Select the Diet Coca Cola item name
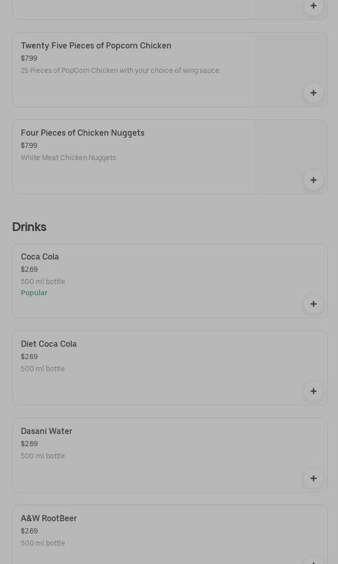Screen dimensions: 338x564 tap(49, 344)
